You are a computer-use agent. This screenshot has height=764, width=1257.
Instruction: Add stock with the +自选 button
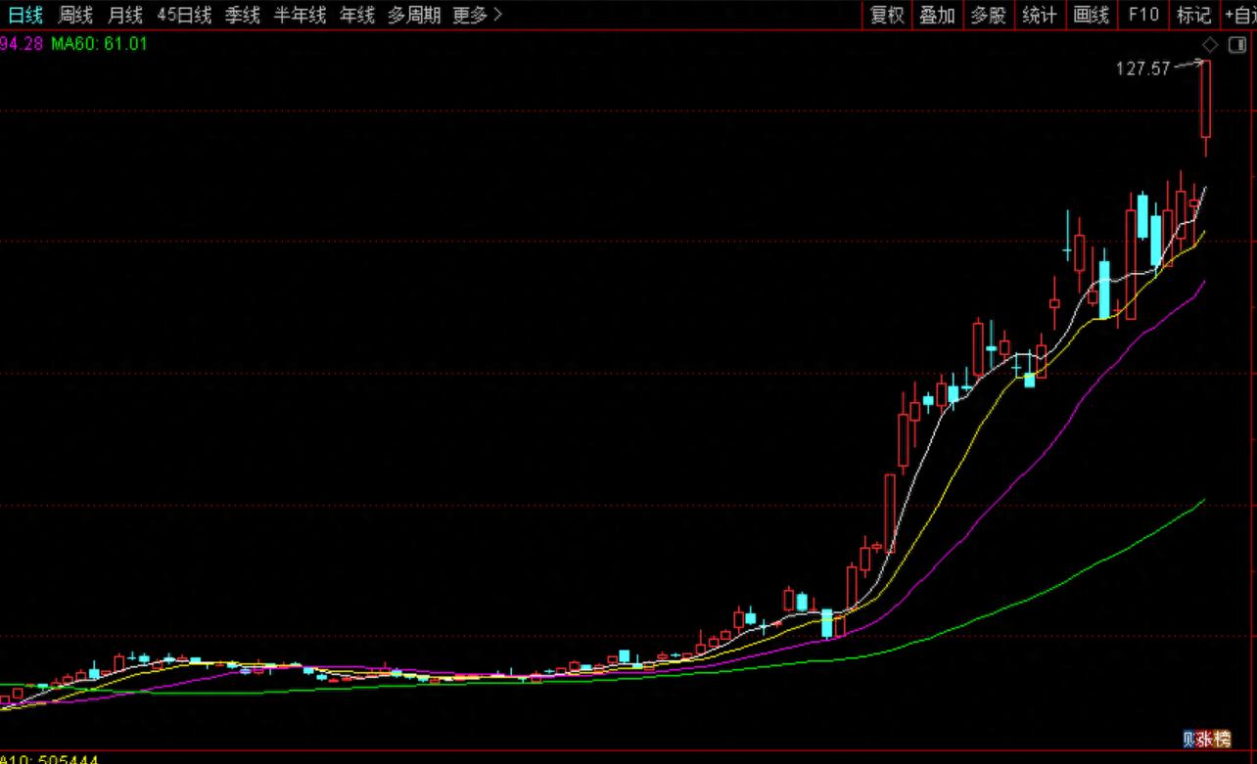point(1240,15)
